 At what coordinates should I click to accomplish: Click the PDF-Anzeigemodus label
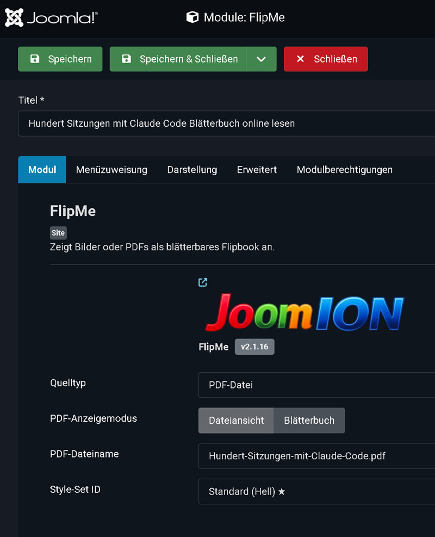[94, 418]
